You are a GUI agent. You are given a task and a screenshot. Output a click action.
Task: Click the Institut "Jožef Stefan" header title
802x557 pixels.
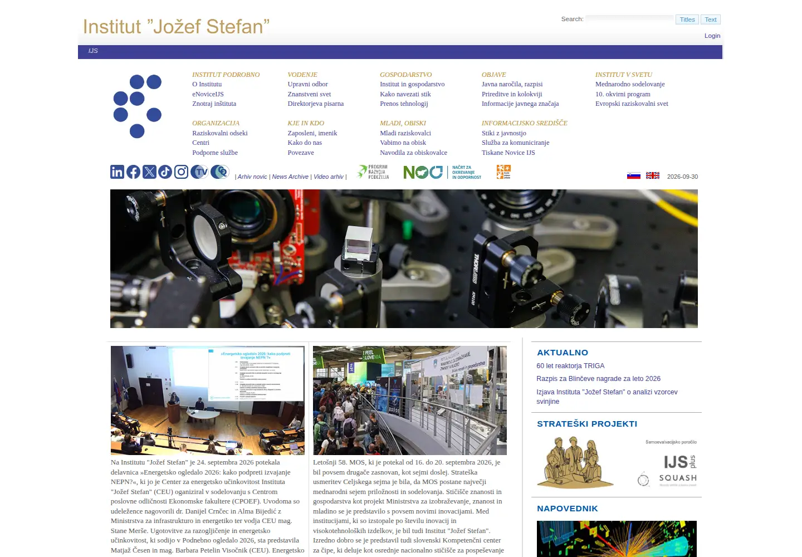pyautogui.click(x=176, y=26)
